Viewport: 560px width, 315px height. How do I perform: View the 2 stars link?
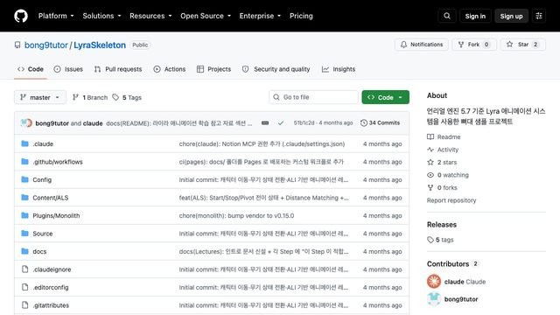[x=442, y=162]
